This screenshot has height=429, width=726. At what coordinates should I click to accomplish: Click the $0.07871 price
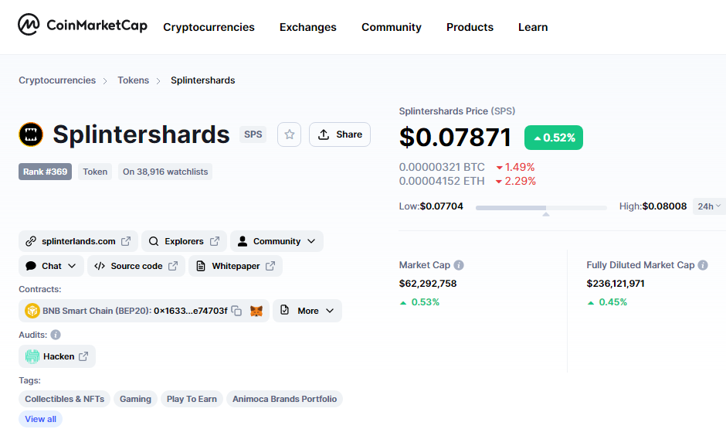(x=455, y=138)
